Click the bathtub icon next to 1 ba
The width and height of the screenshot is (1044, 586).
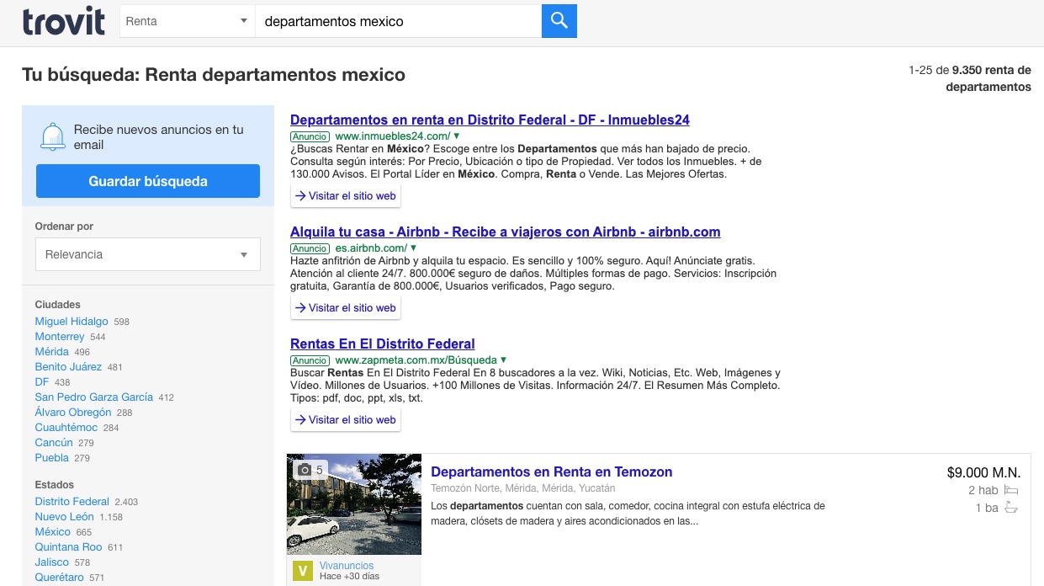click(x=1011, y=508)
